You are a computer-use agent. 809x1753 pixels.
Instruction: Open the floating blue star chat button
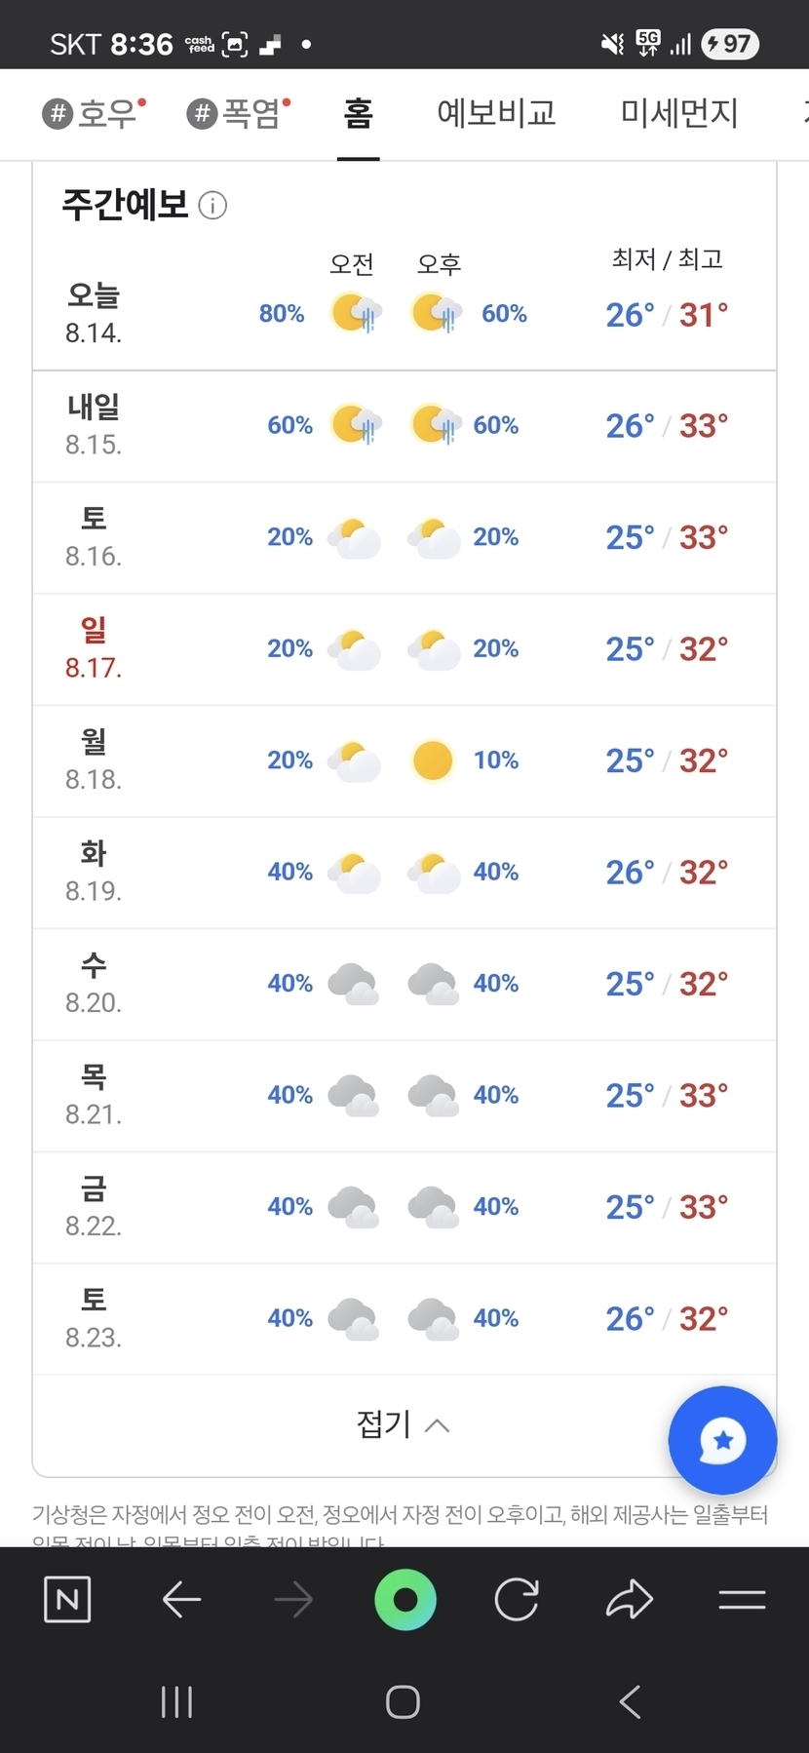722,1439
